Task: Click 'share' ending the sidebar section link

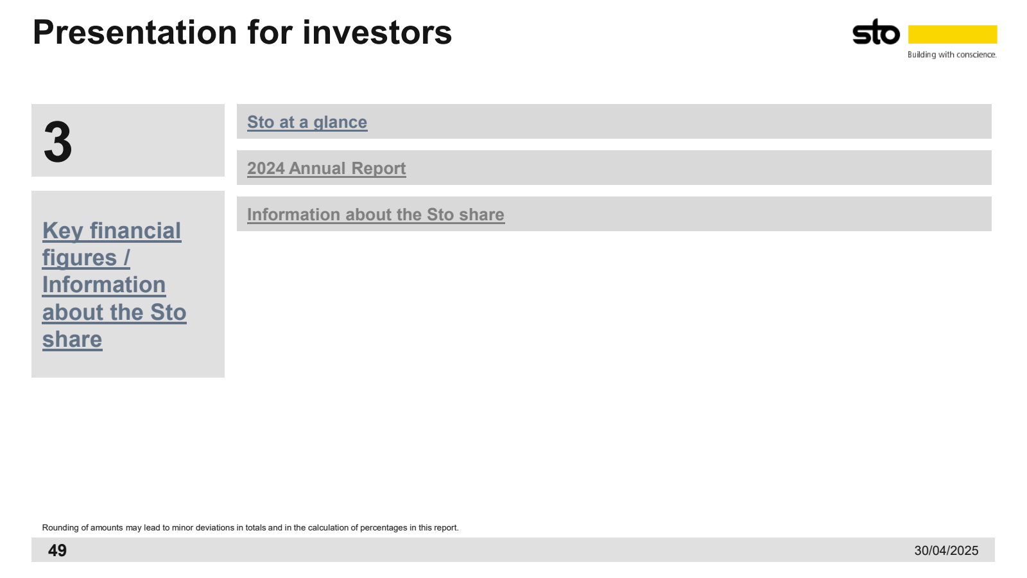Action: click(x=72, y=339)
